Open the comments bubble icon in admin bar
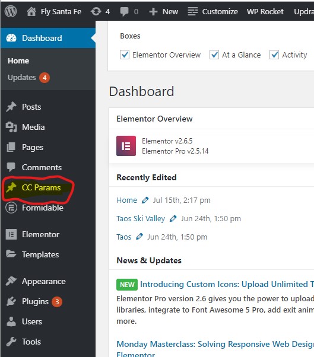This screenshot has width=314, height=357. tap(124, 12)
